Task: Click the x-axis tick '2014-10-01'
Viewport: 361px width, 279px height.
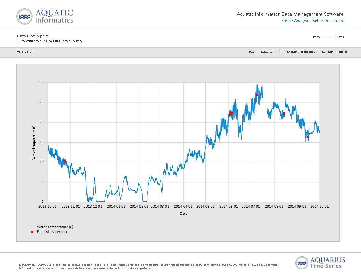Action: pos(320,207)
